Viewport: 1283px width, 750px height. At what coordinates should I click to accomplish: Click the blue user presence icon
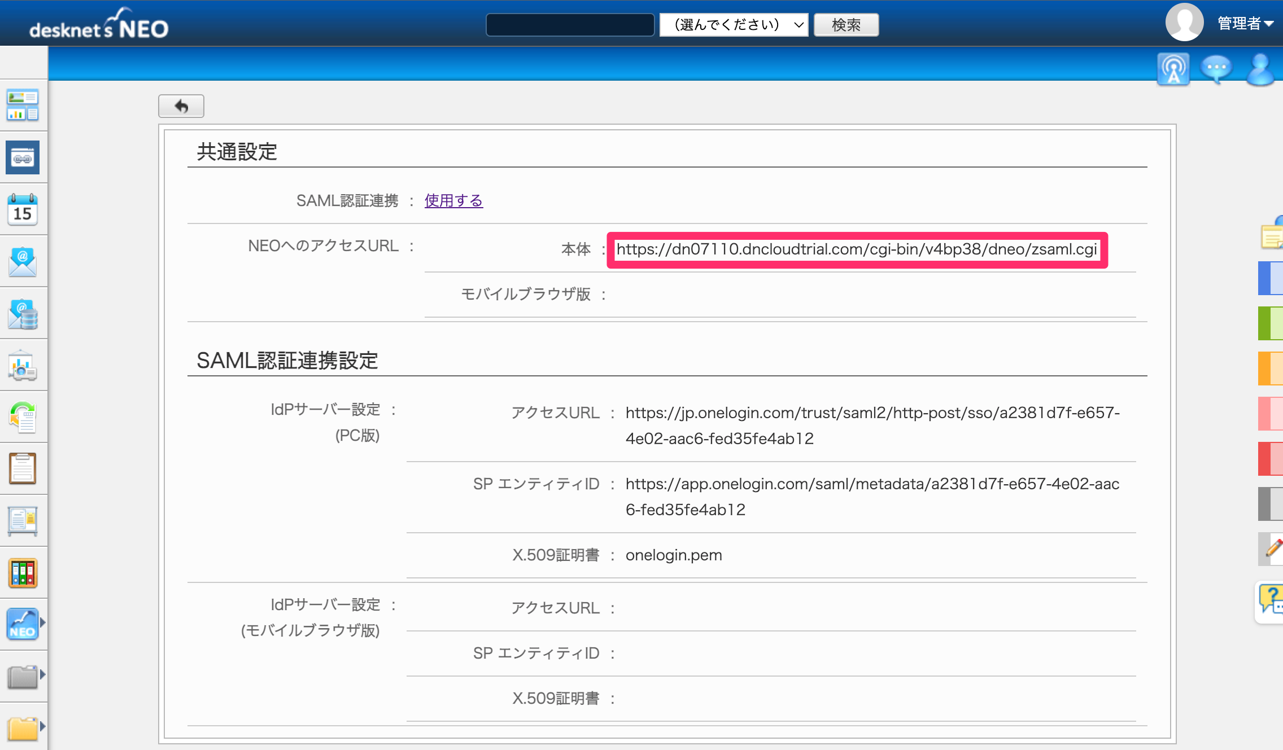[1260, 69]
